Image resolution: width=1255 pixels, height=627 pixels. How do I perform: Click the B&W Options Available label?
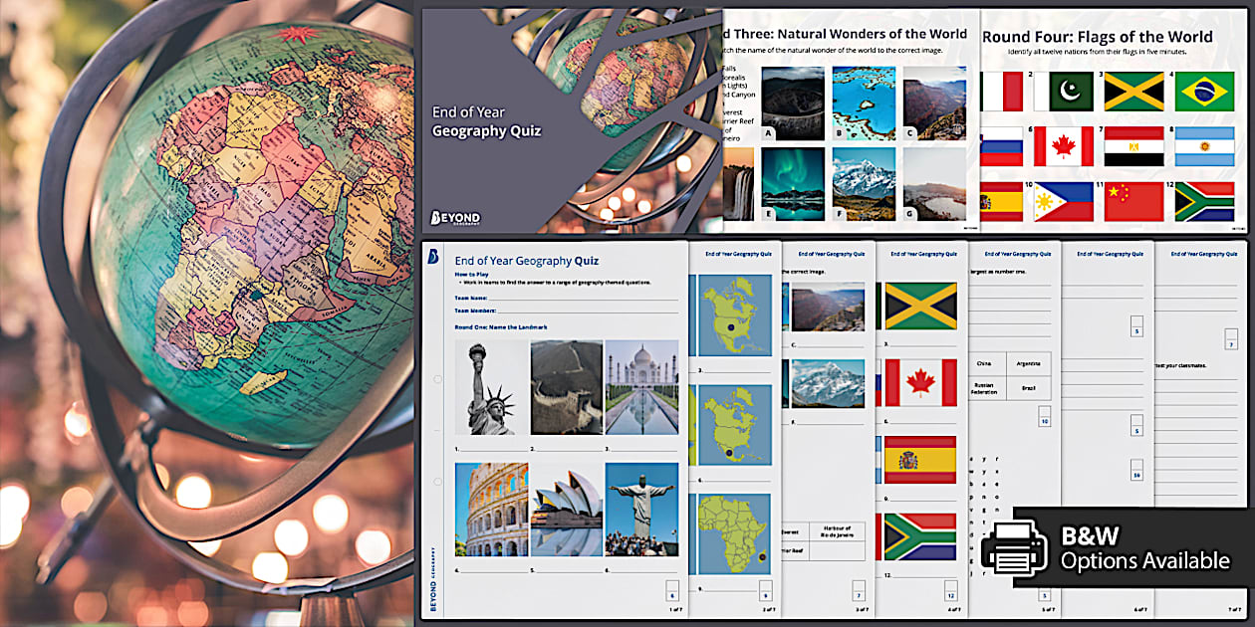1144,550
